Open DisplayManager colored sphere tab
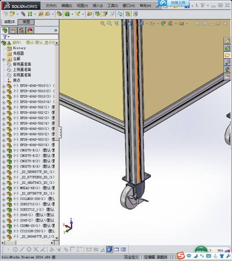The height and width of the screenshot is (261, 232). tap(30, 30)
